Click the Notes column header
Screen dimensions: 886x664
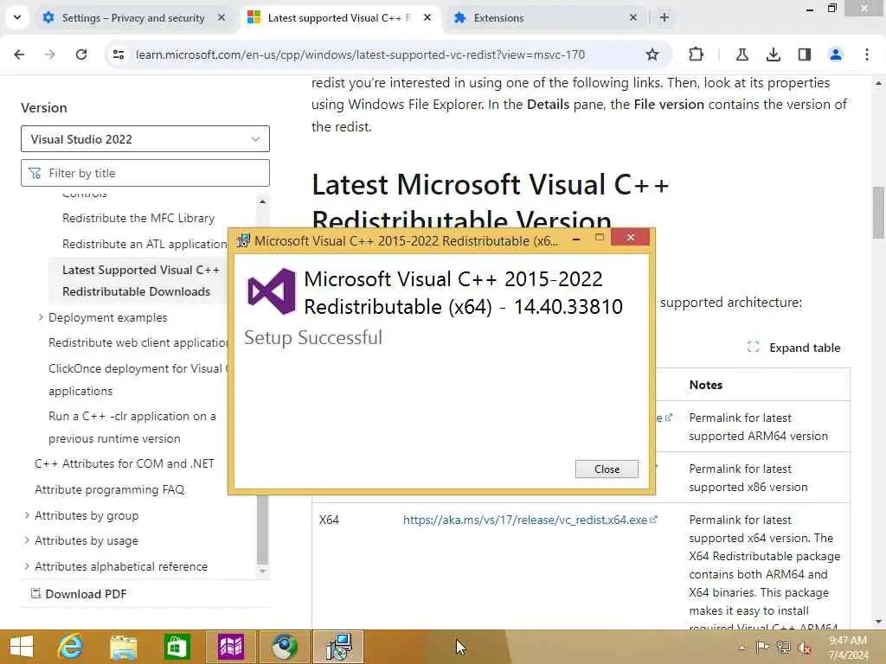click(x=706, y=385)
